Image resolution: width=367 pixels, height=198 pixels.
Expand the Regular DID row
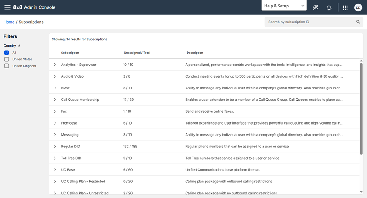tap(55, 147)
